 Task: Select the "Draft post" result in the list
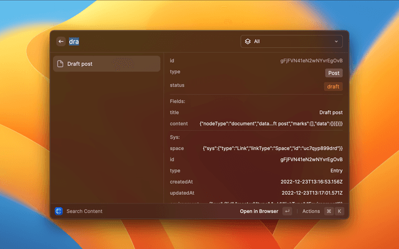tap(106, 63)
